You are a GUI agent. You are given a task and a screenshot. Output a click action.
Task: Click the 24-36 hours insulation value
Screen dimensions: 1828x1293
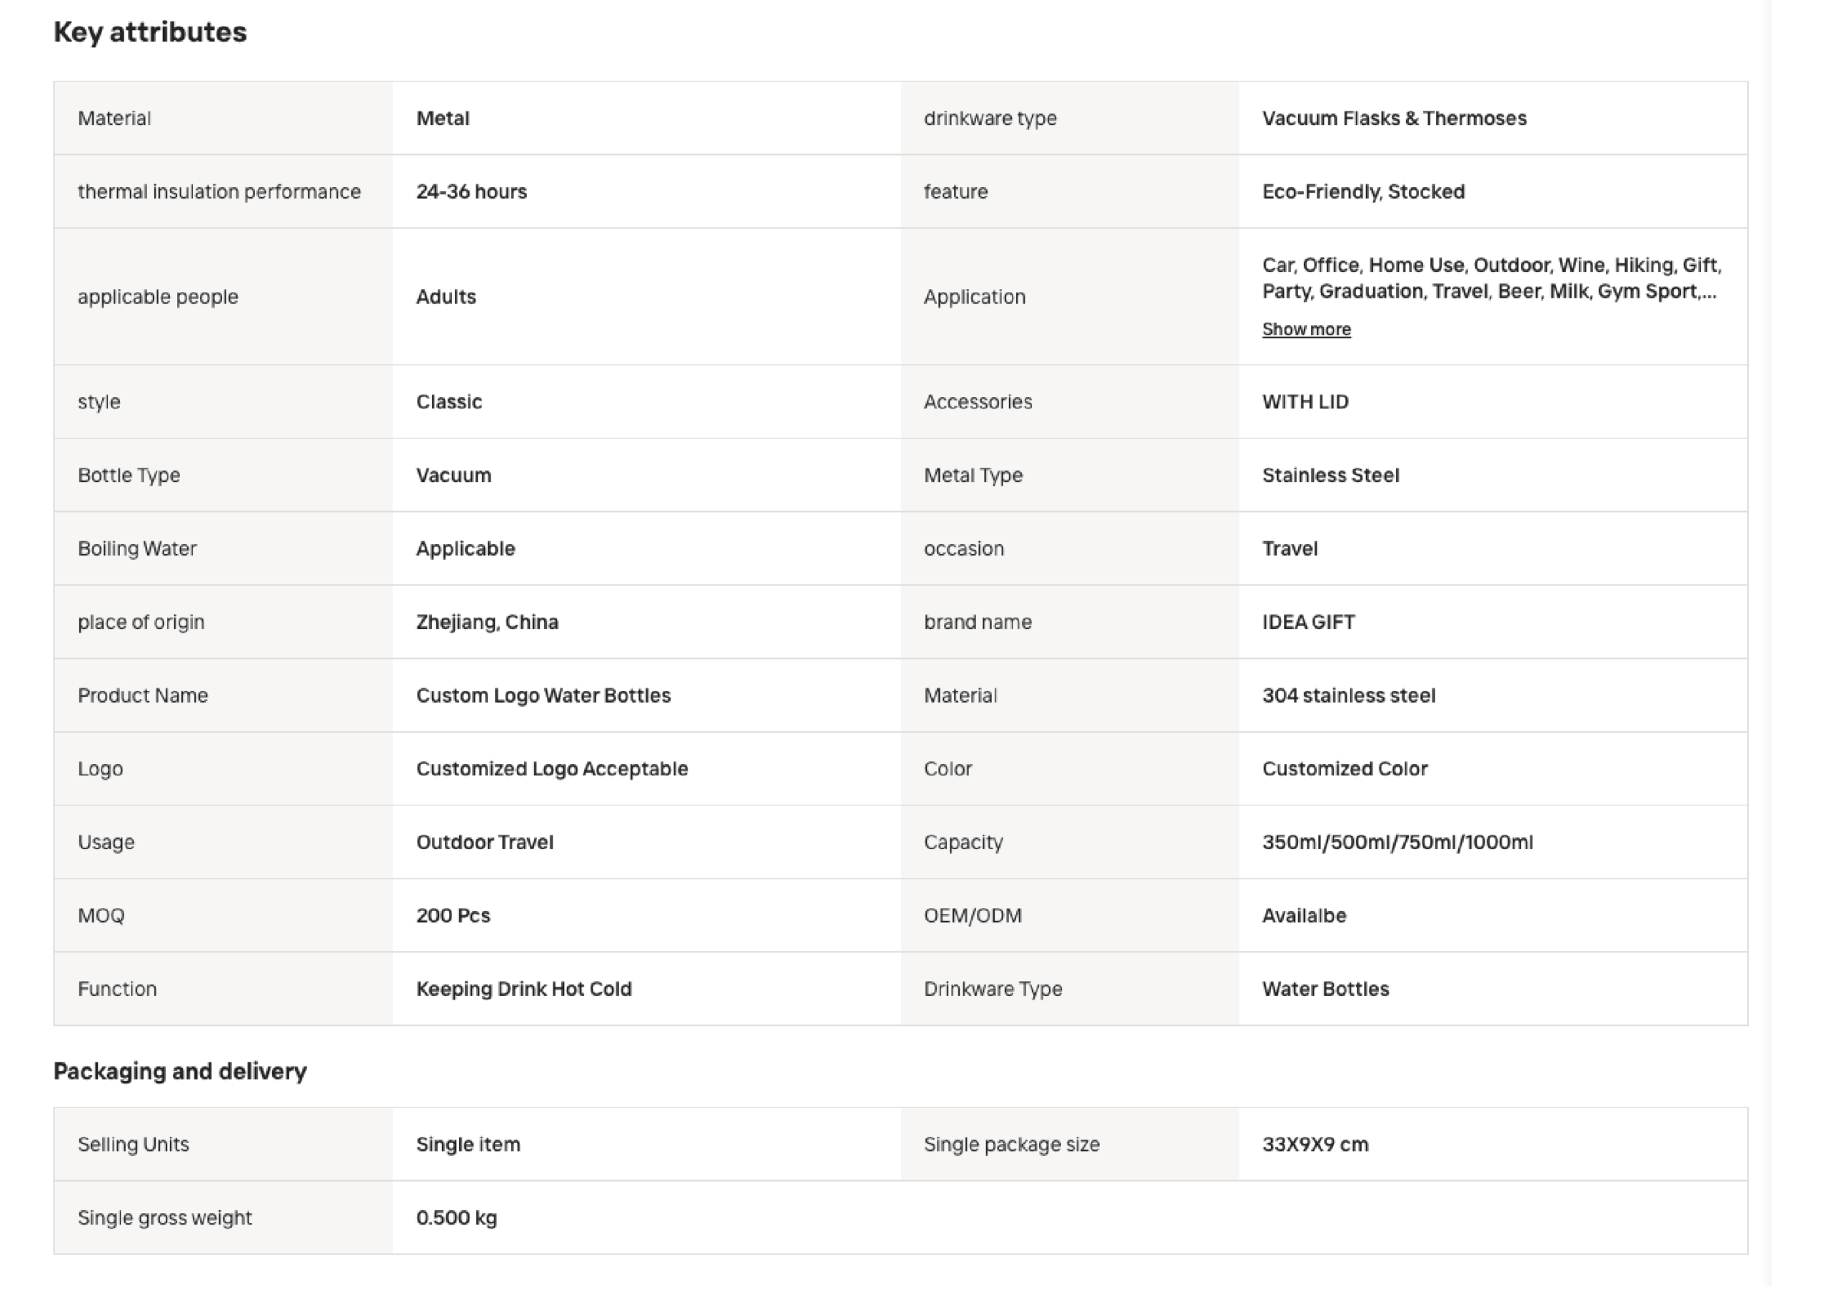click(x=471, y=192)
